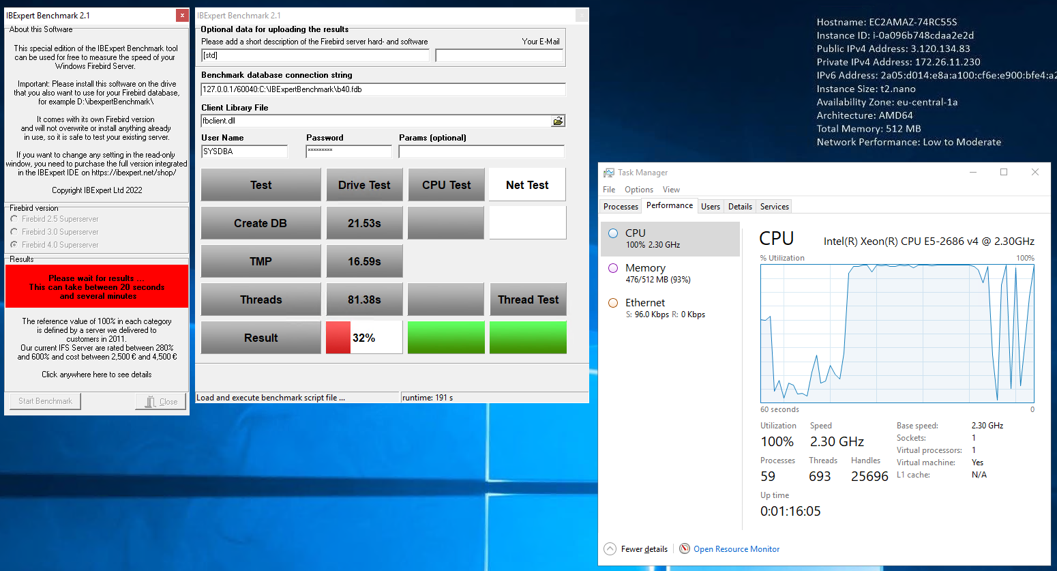The height and width of the screenshot is (571, 1057).
Task: Switch to the Processes tab
Action: coord(621,207)
